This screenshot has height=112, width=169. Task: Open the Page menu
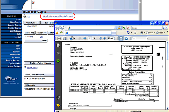click(x=151, y=33)
